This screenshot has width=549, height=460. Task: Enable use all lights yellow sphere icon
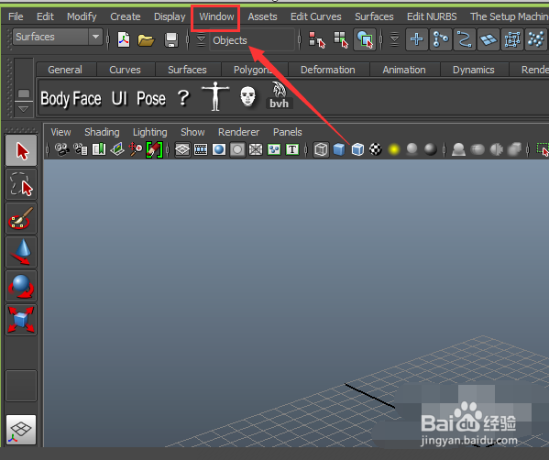[x=394, y=150]
